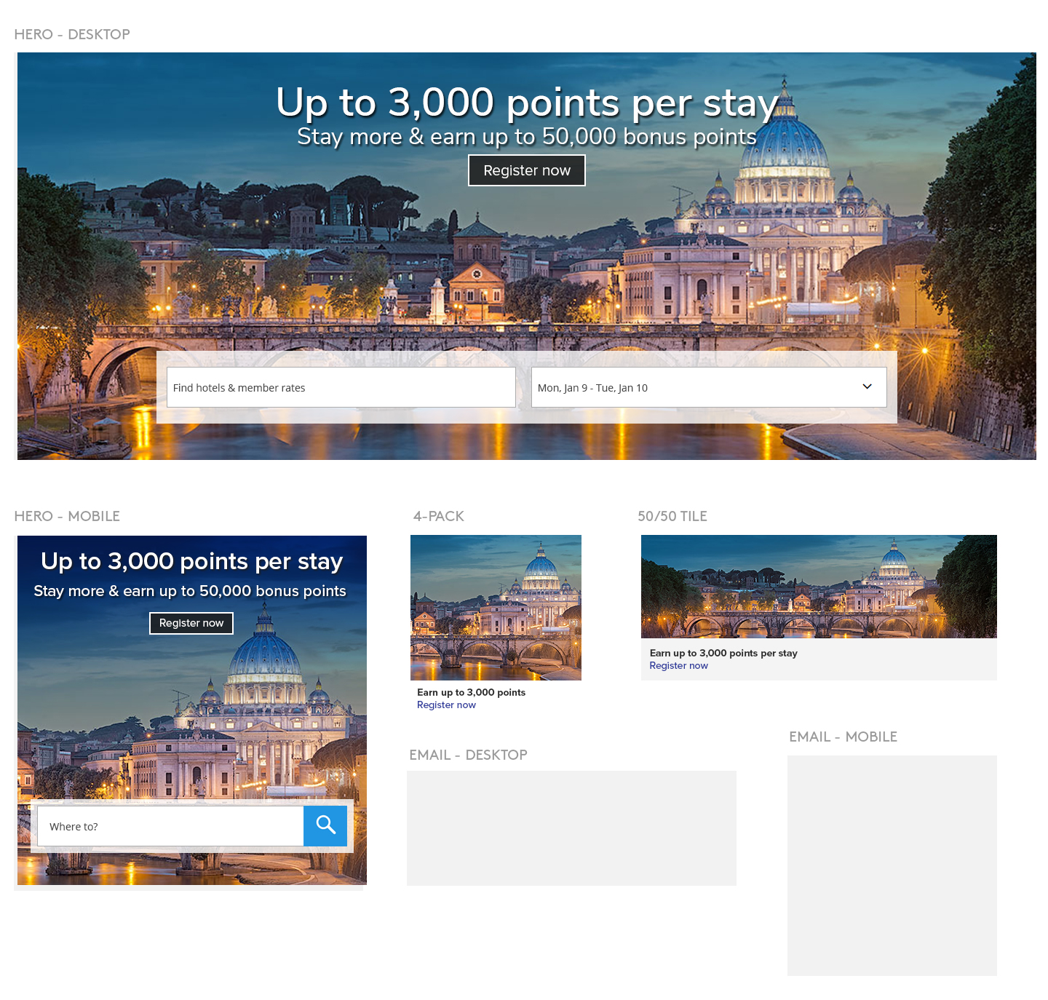Select the 50/50 tile panoramic image
The height and width of the screenshot is (1000, 1048).
coord(819,587)
